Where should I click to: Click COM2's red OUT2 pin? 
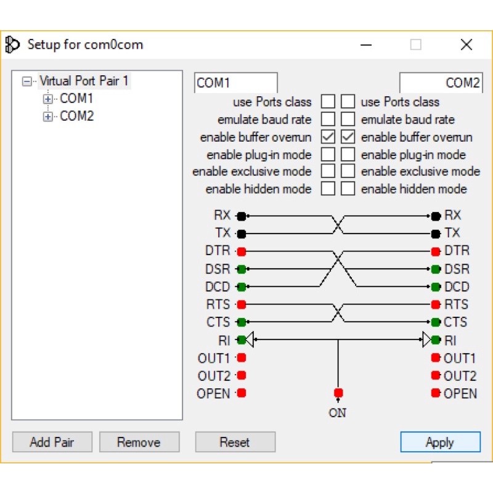(x=436, y=375)
